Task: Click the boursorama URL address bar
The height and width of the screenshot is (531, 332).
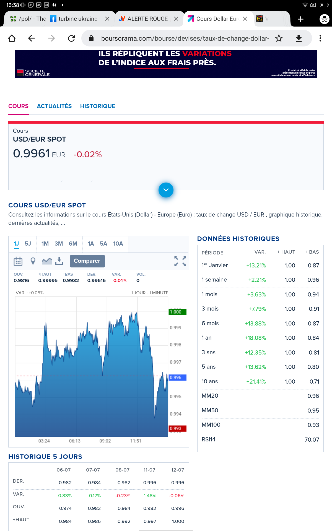Action: (185, 38)
